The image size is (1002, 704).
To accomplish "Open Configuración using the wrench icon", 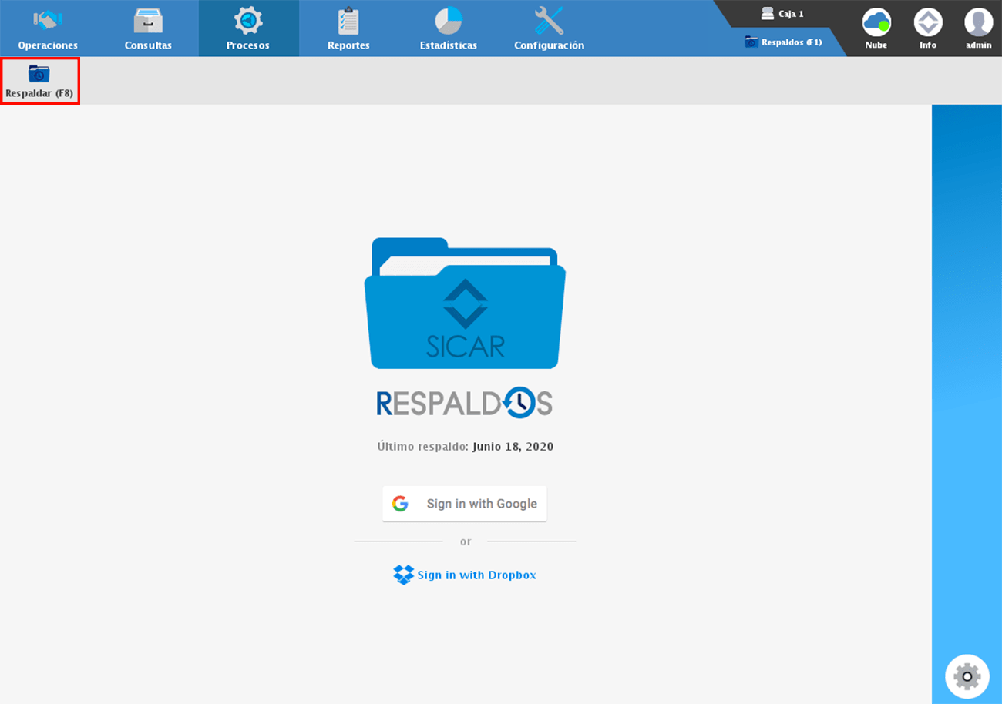I will pos(548,22).
